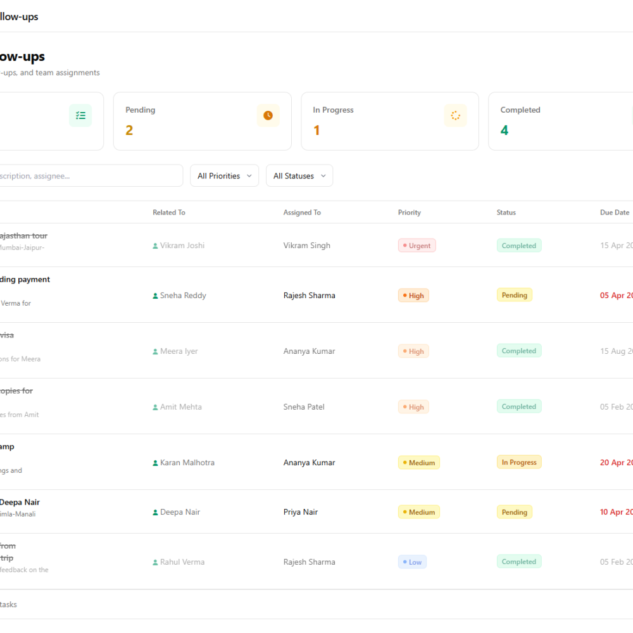Open related contact Deepa Nair in Related To
633x633 pixels.
pos(180,512)
